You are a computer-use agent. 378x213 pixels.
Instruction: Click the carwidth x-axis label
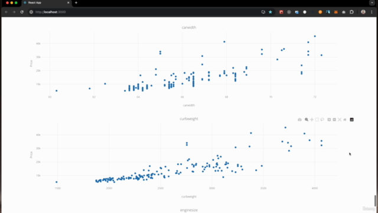(x=189, y=105)
